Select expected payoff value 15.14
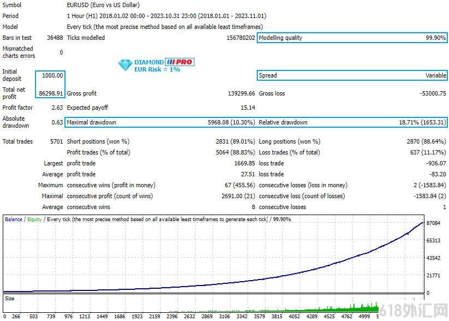This screenshot has height=321, width=449. point(247,108)
